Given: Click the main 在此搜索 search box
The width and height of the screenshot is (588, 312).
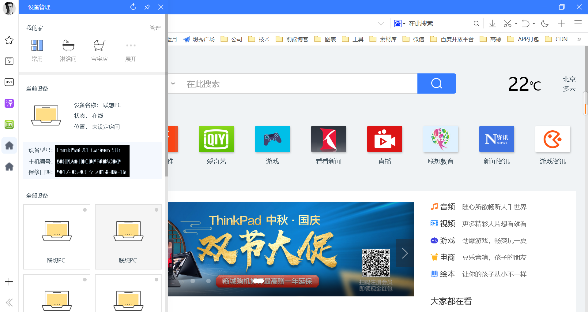Looking at the screenshot, I should [x=300, y=84].
